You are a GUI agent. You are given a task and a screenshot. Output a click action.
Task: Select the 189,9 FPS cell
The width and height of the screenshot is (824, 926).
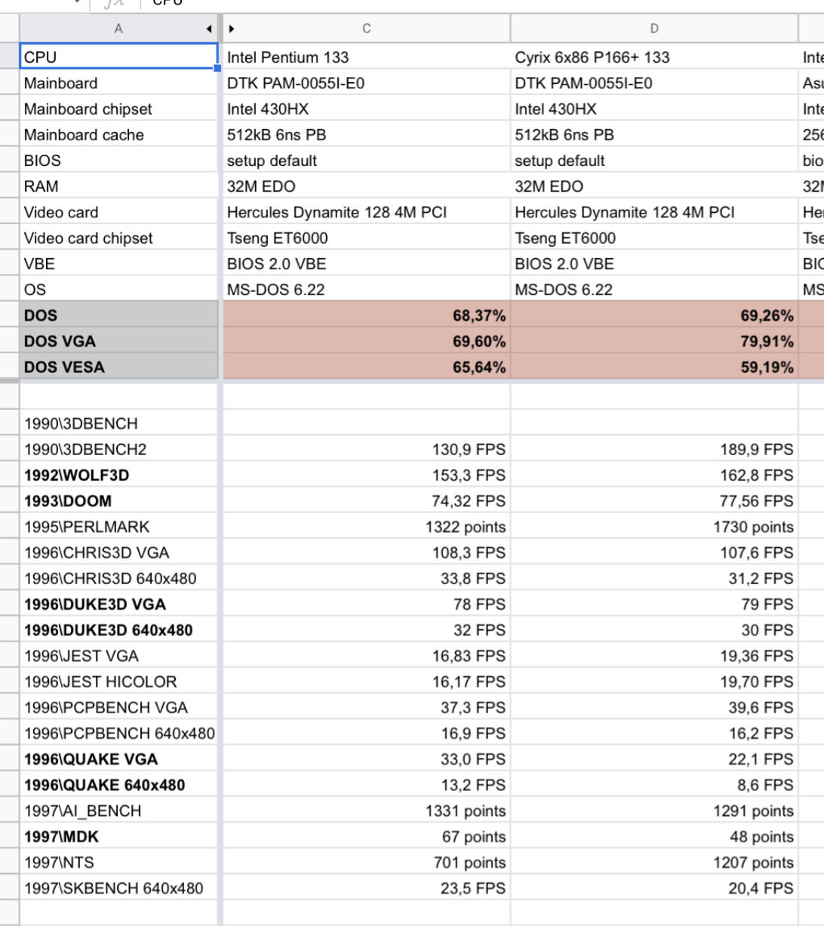tap(654, 449)
